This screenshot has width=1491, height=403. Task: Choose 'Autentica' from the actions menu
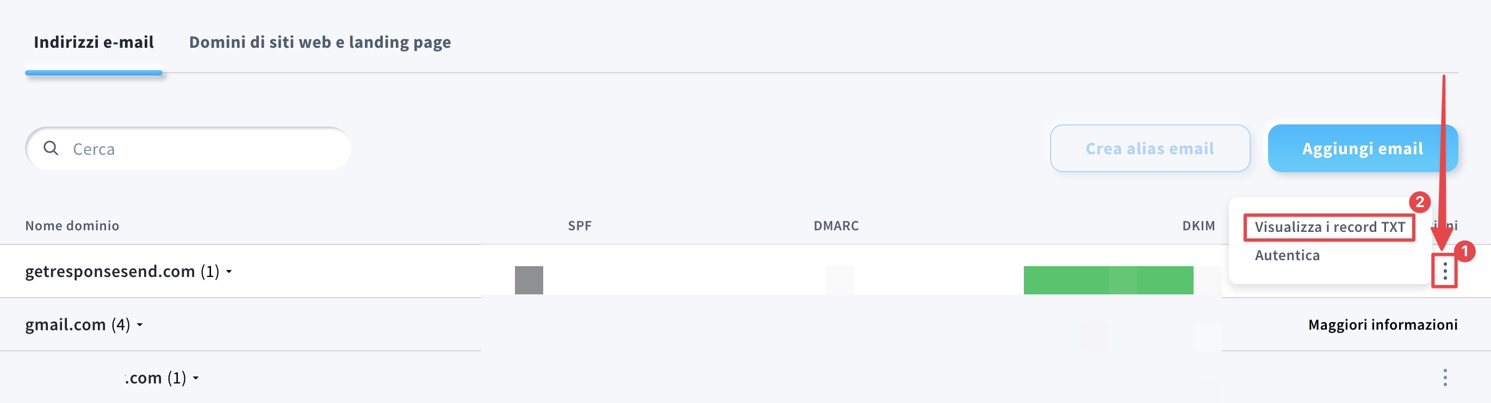[1287, 256]
